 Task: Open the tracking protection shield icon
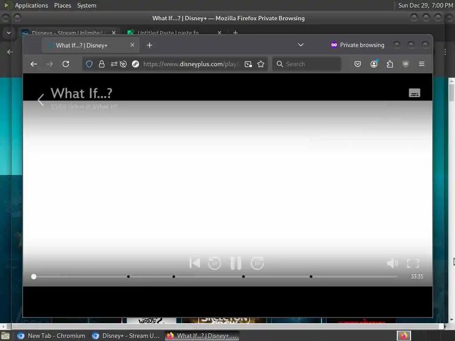[89, 64]
